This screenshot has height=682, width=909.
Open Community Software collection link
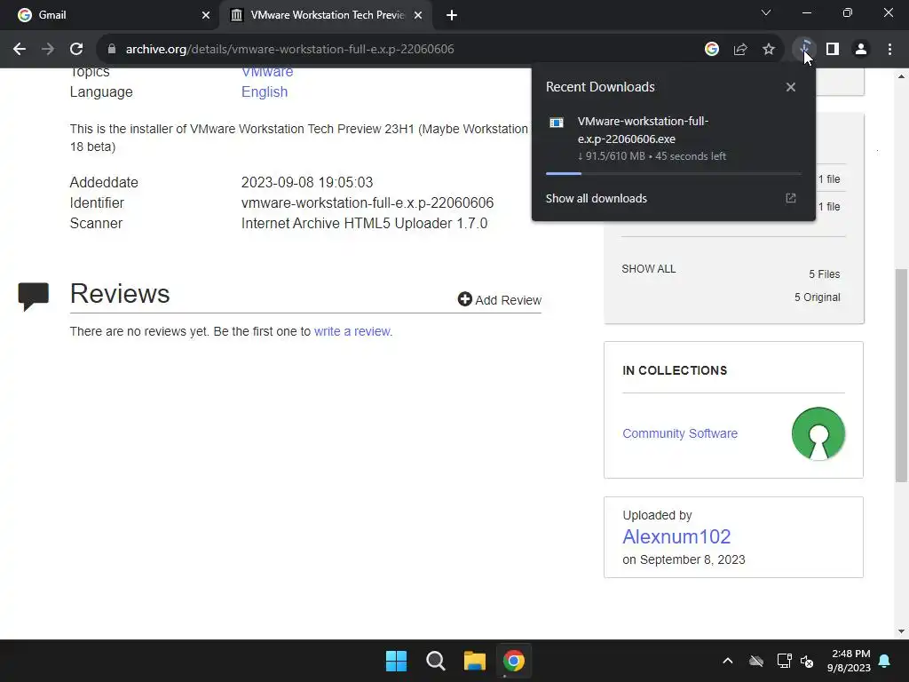[680, 433]
